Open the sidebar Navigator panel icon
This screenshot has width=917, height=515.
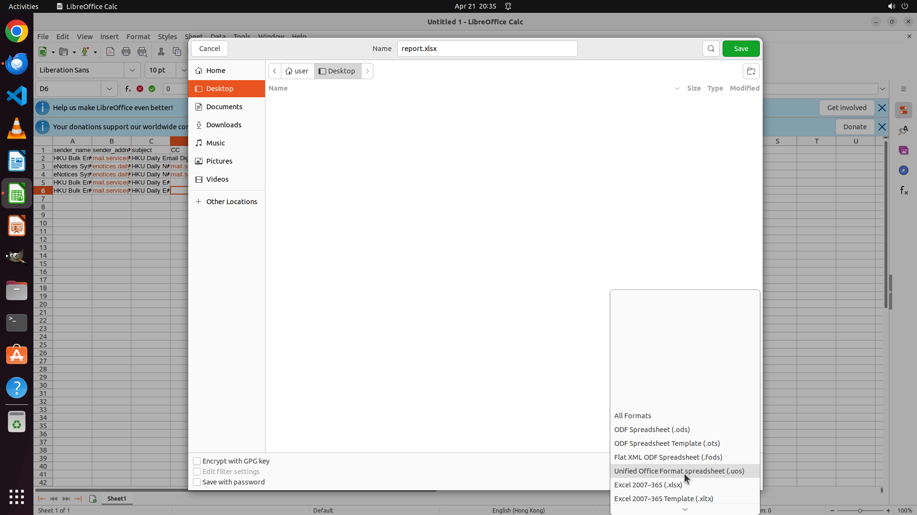coord(903,170)
